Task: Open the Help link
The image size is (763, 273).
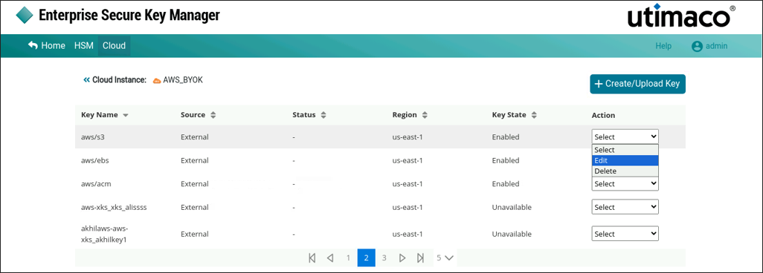Action: (663, 46)
